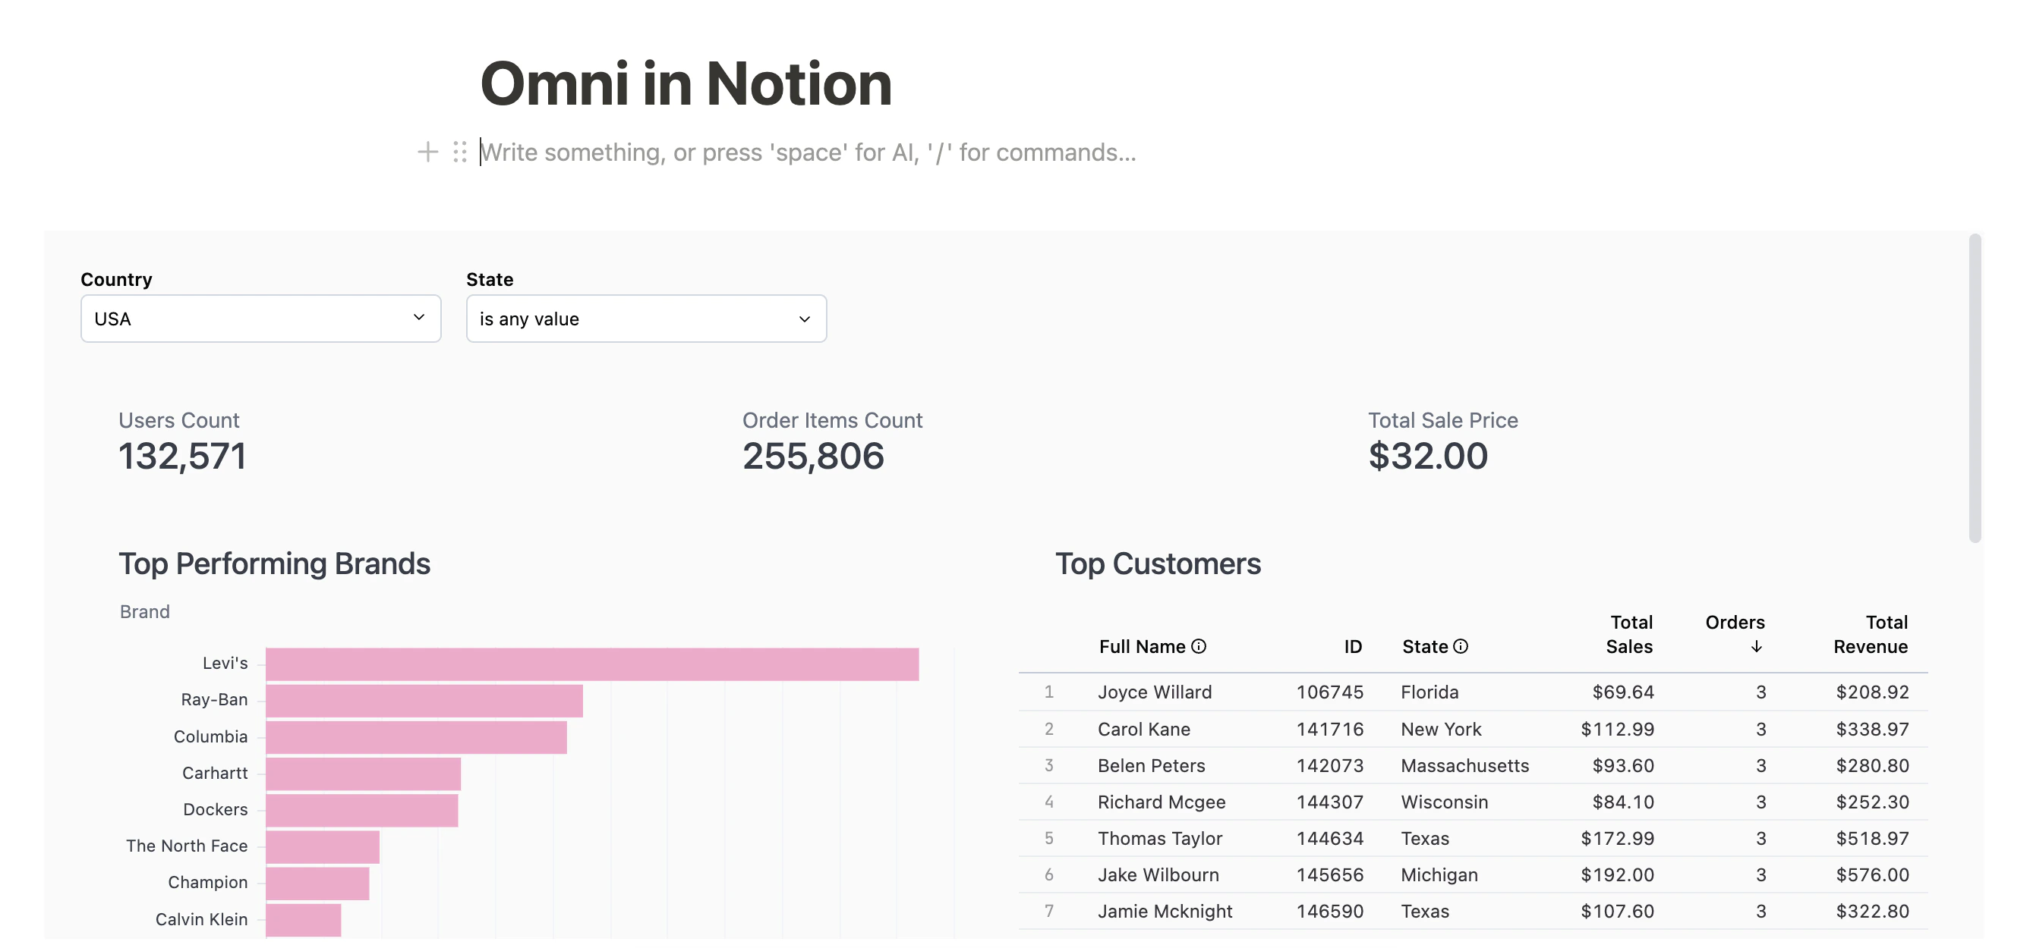This screenshot has width=2030, height=948.
Task: Sort by the Total Revenue column header
Action: click(x=1871, y=634)
